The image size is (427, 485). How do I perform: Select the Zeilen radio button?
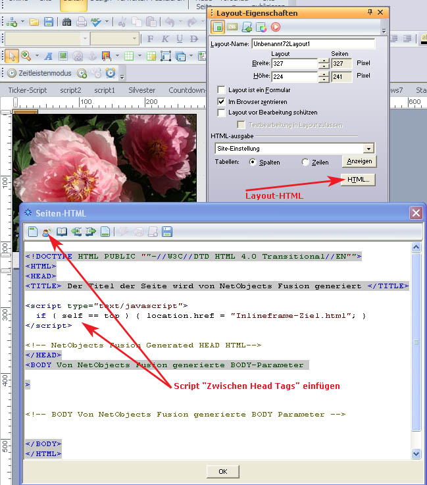305,162
